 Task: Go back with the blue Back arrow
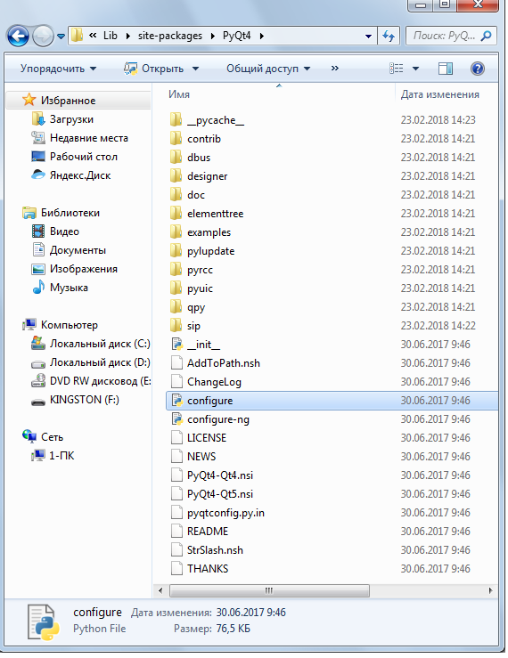pos(18,37)
